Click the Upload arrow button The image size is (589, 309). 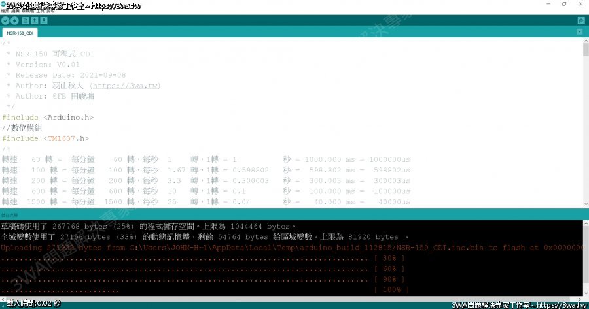(14, 21)
